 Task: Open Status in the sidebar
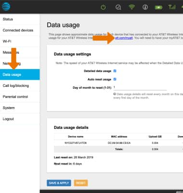[20, 19]
